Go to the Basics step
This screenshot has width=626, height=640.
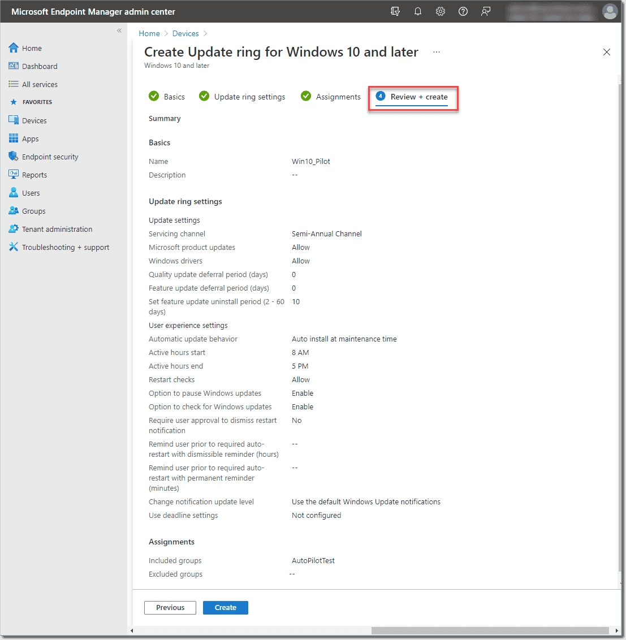point(167,97)
